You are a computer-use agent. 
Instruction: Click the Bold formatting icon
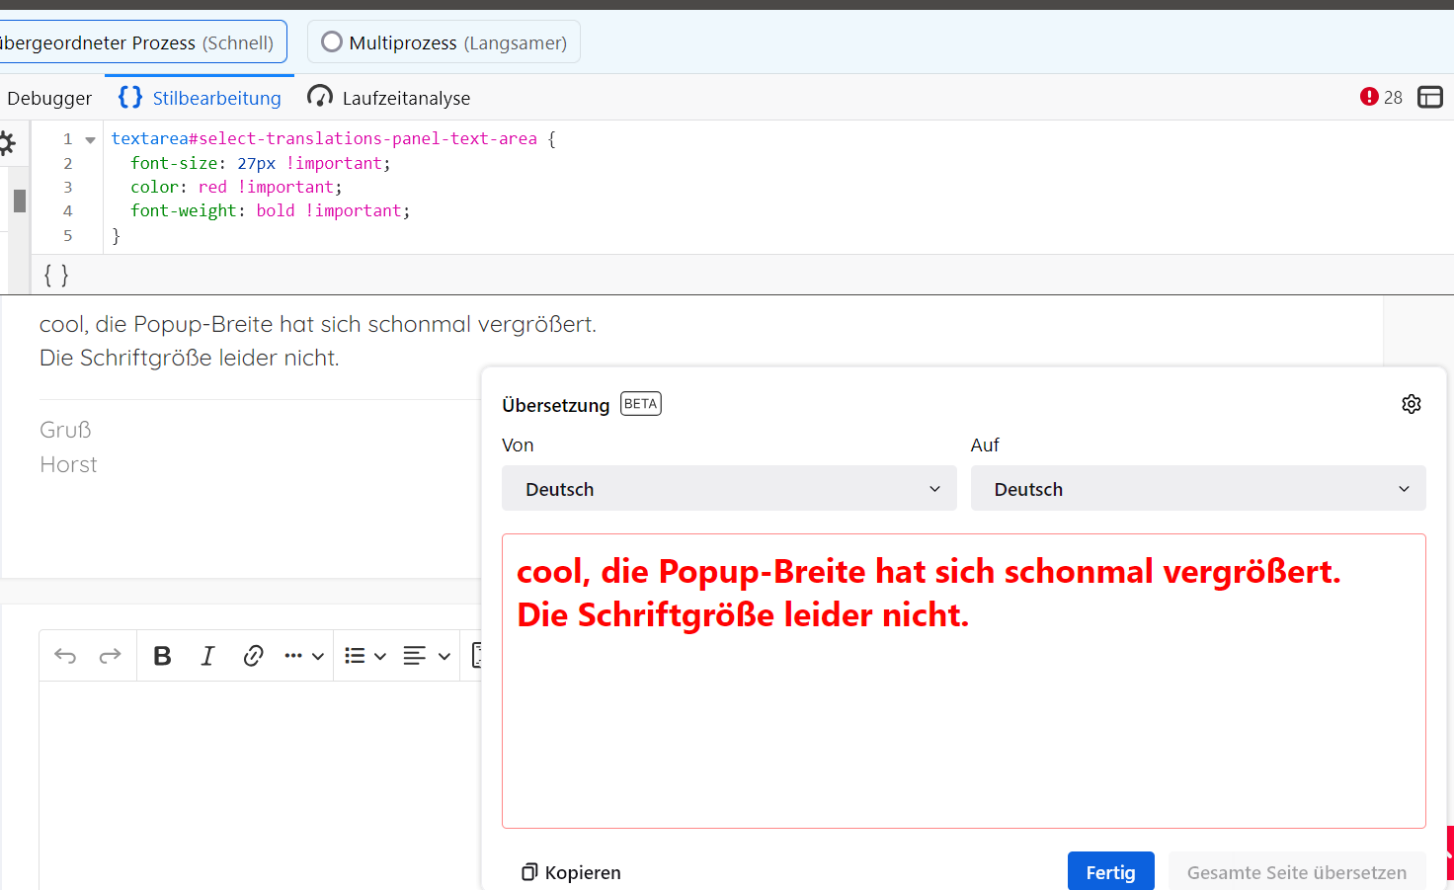[x=163, y=656]
